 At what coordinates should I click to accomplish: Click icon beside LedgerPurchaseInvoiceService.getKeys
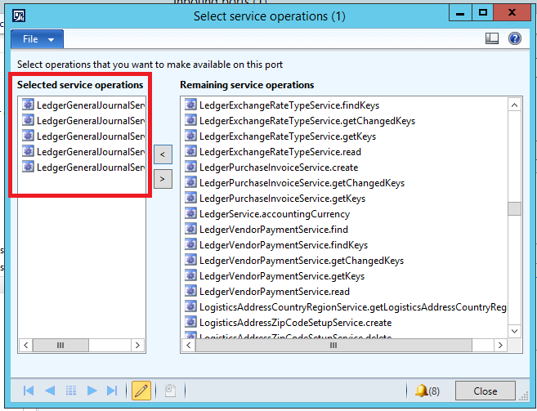pyautogui.click(x=190, y=198)
